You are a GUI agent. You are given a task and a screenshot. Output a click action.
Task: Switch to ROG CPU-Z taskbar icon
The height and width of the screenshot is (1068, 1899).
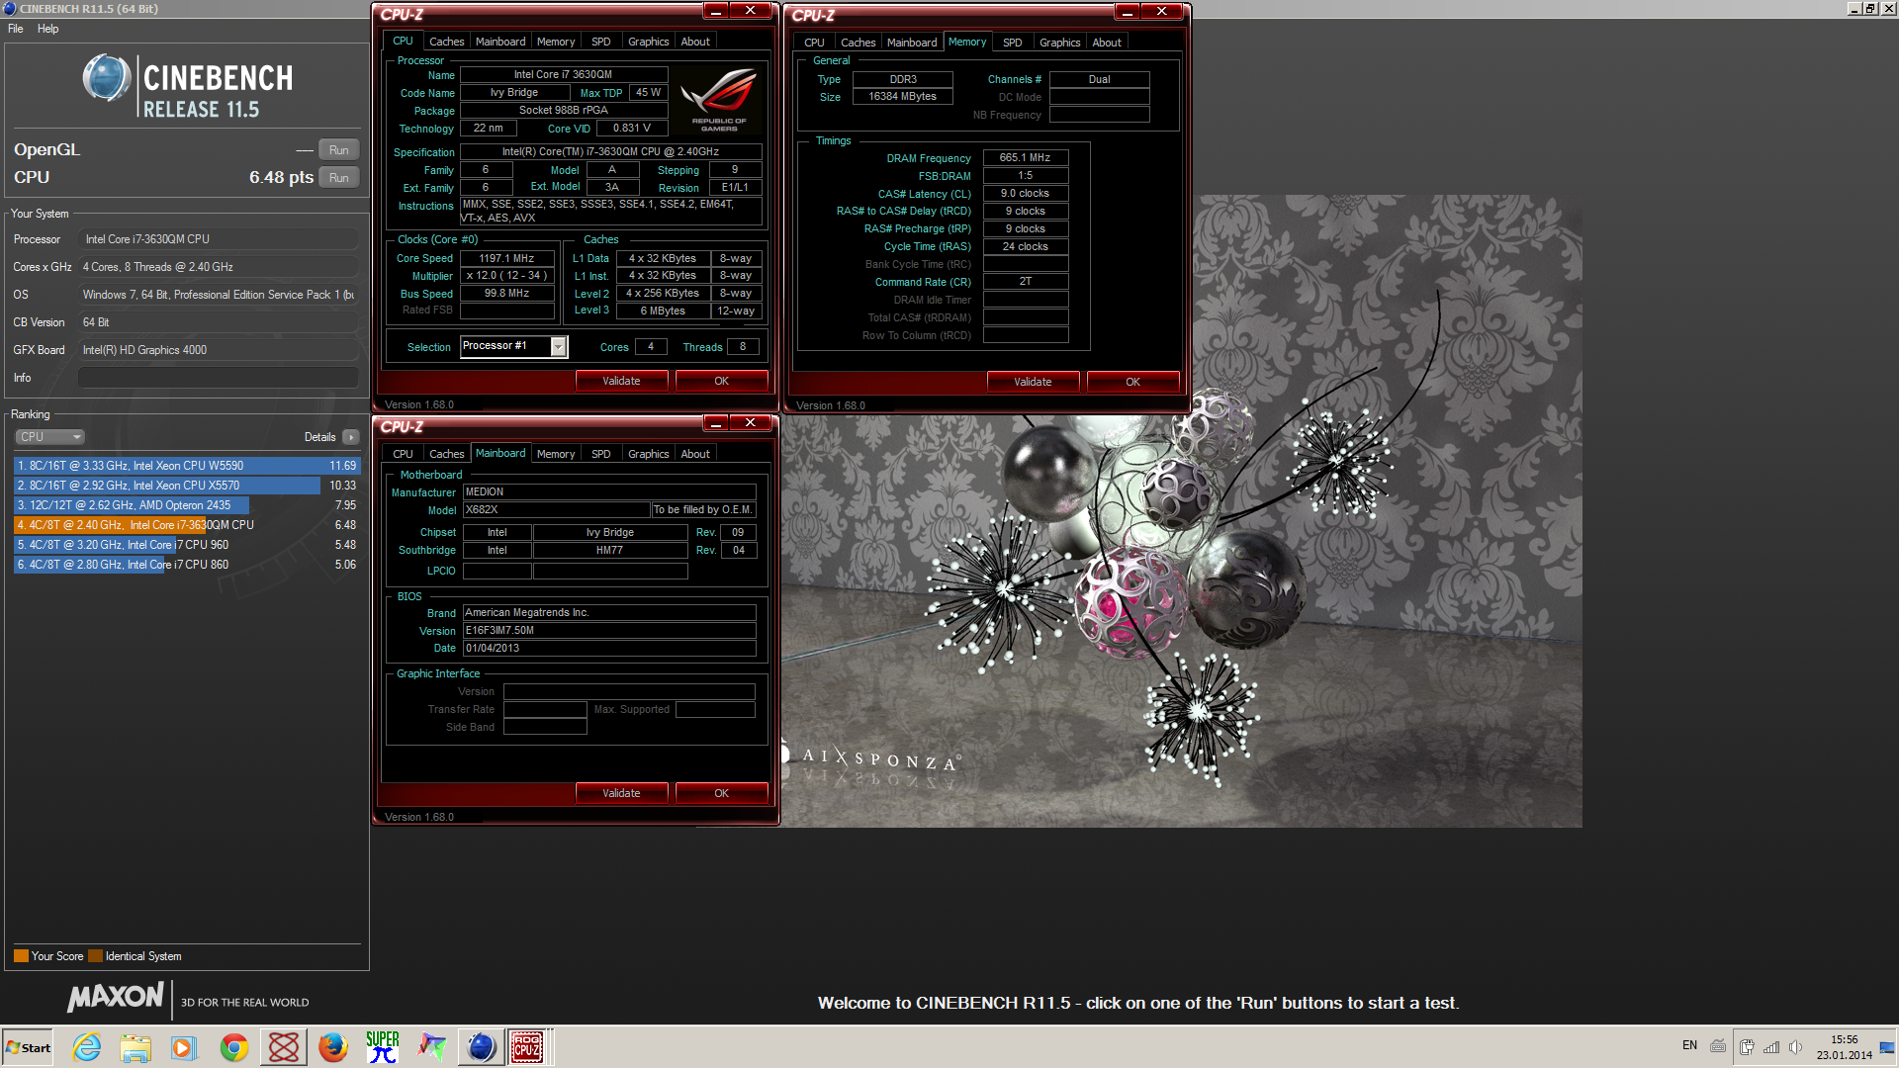click(527, 1047)
